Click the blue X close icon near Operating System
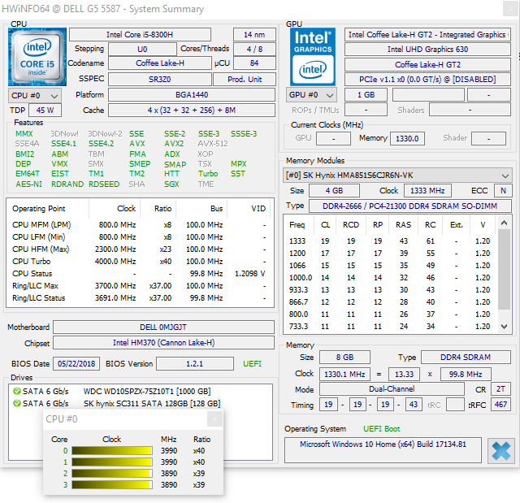 pyautogui.click(x=500, y=450)
